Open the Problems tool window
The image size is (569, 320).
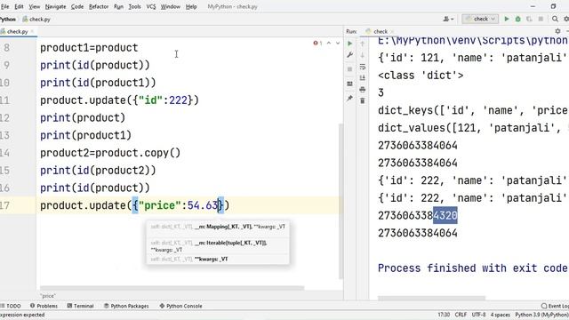44,306
